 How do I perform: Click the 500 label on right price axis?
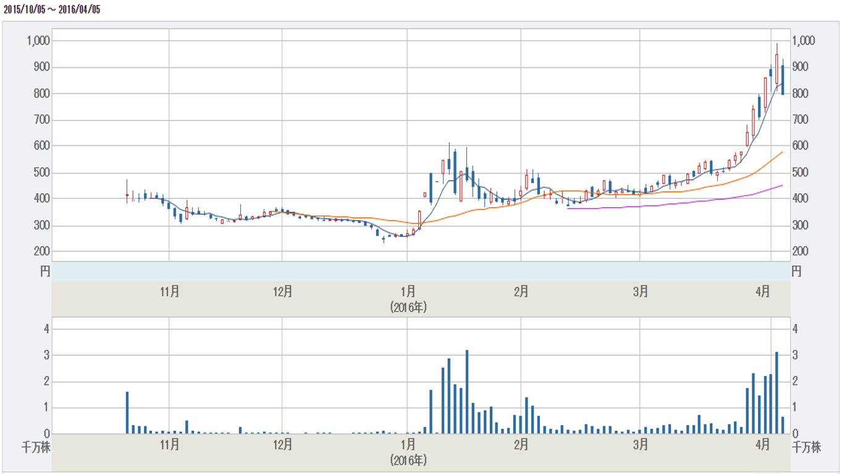click(x=801, y=172)
